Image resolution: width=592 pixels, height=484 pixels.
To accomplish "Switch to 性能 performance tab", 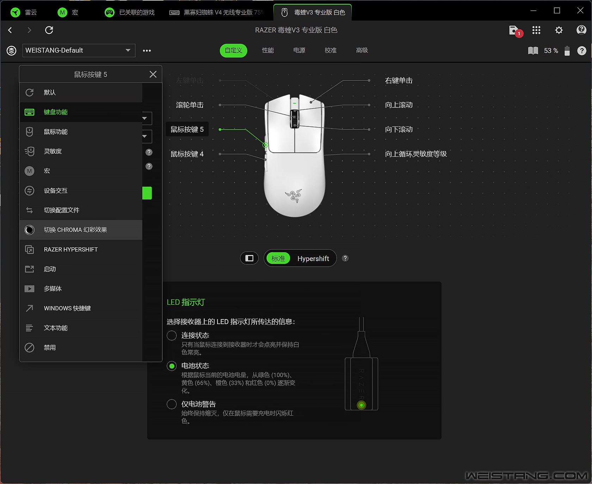I will [268, 51].
